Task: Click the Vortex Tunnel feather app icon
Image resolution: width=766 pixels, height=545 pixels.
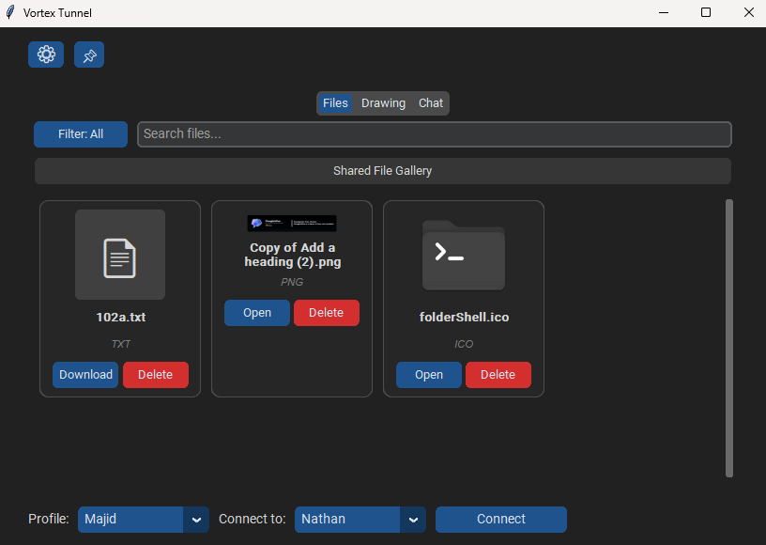Action: coord(10,13)
